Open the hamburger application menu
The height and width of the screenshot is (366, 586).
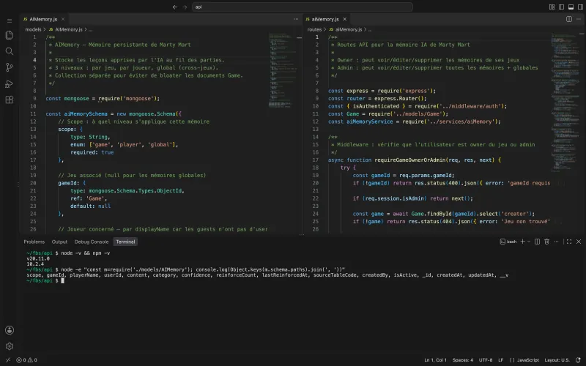(x=10, y=21)
